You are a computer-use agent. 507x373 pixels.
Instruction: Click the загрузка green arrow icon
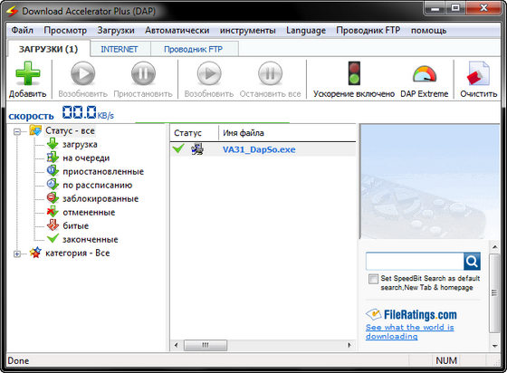point(53,144)
